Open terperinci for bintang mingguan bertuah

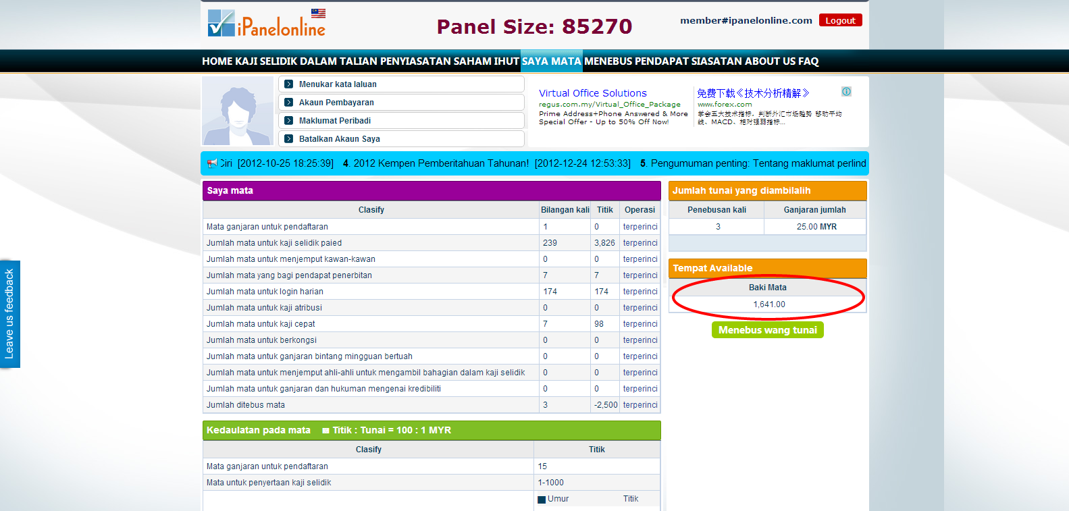tap(640, 356)
